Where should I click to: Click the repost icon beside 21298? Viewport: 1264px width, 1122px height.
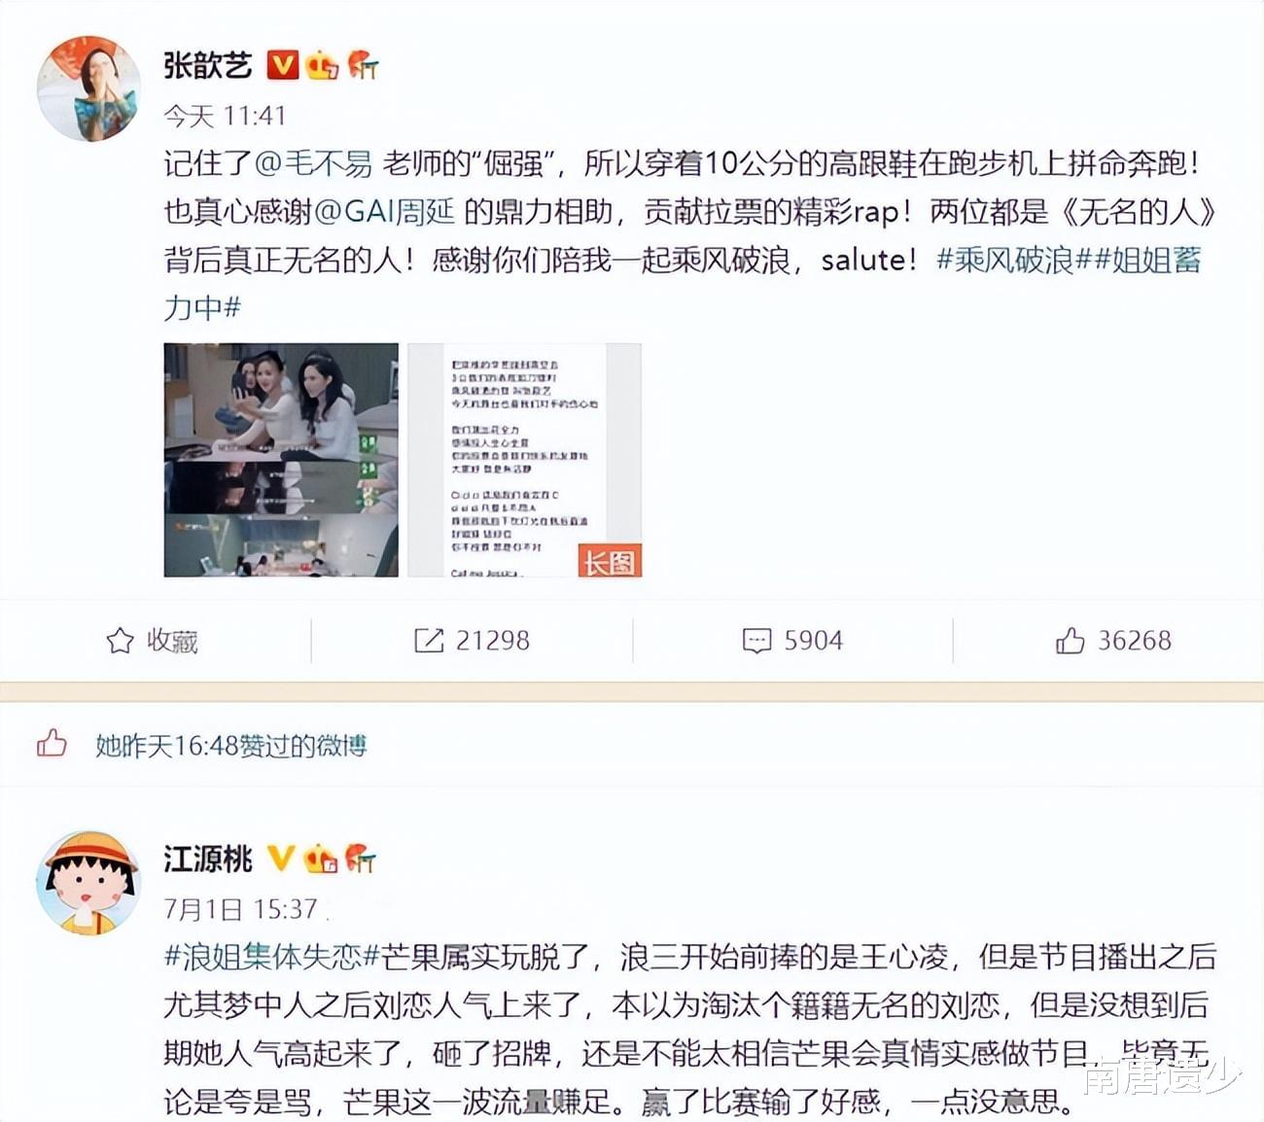coord(429,640)
